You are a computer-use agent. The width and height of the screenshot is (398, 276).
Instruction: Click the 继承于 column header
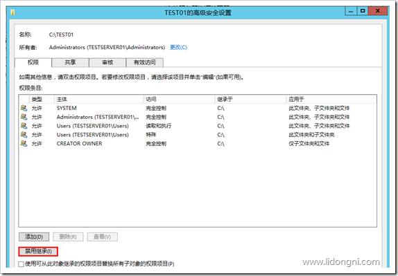point(250,99)
